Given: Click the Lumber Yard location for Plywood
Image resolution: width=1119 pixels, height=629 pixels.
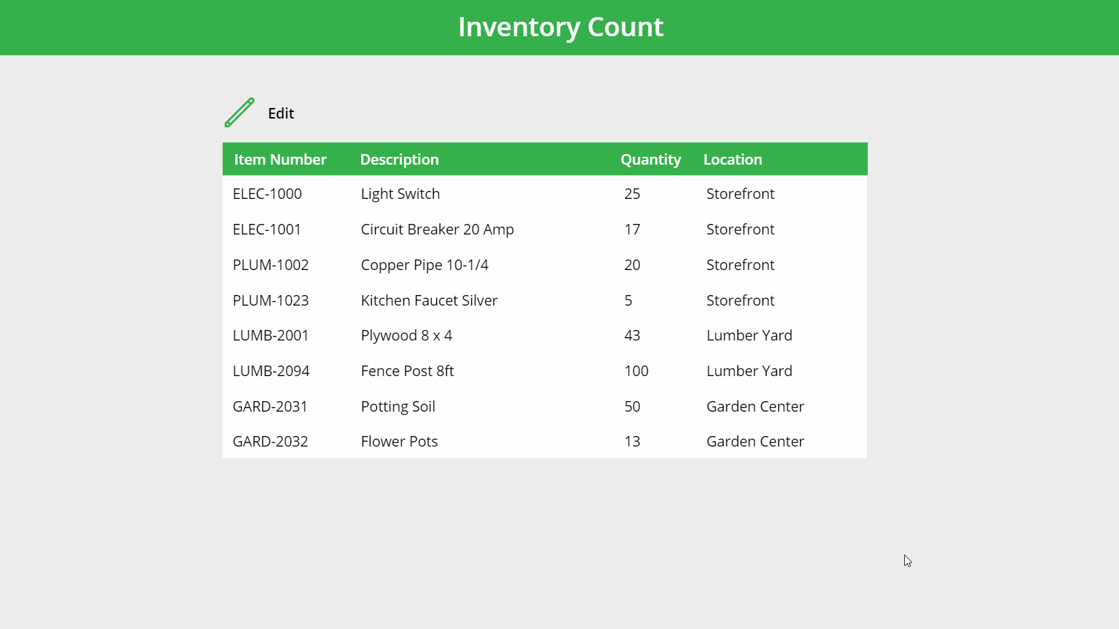Looking at the screenshot, I should point(749,335).
